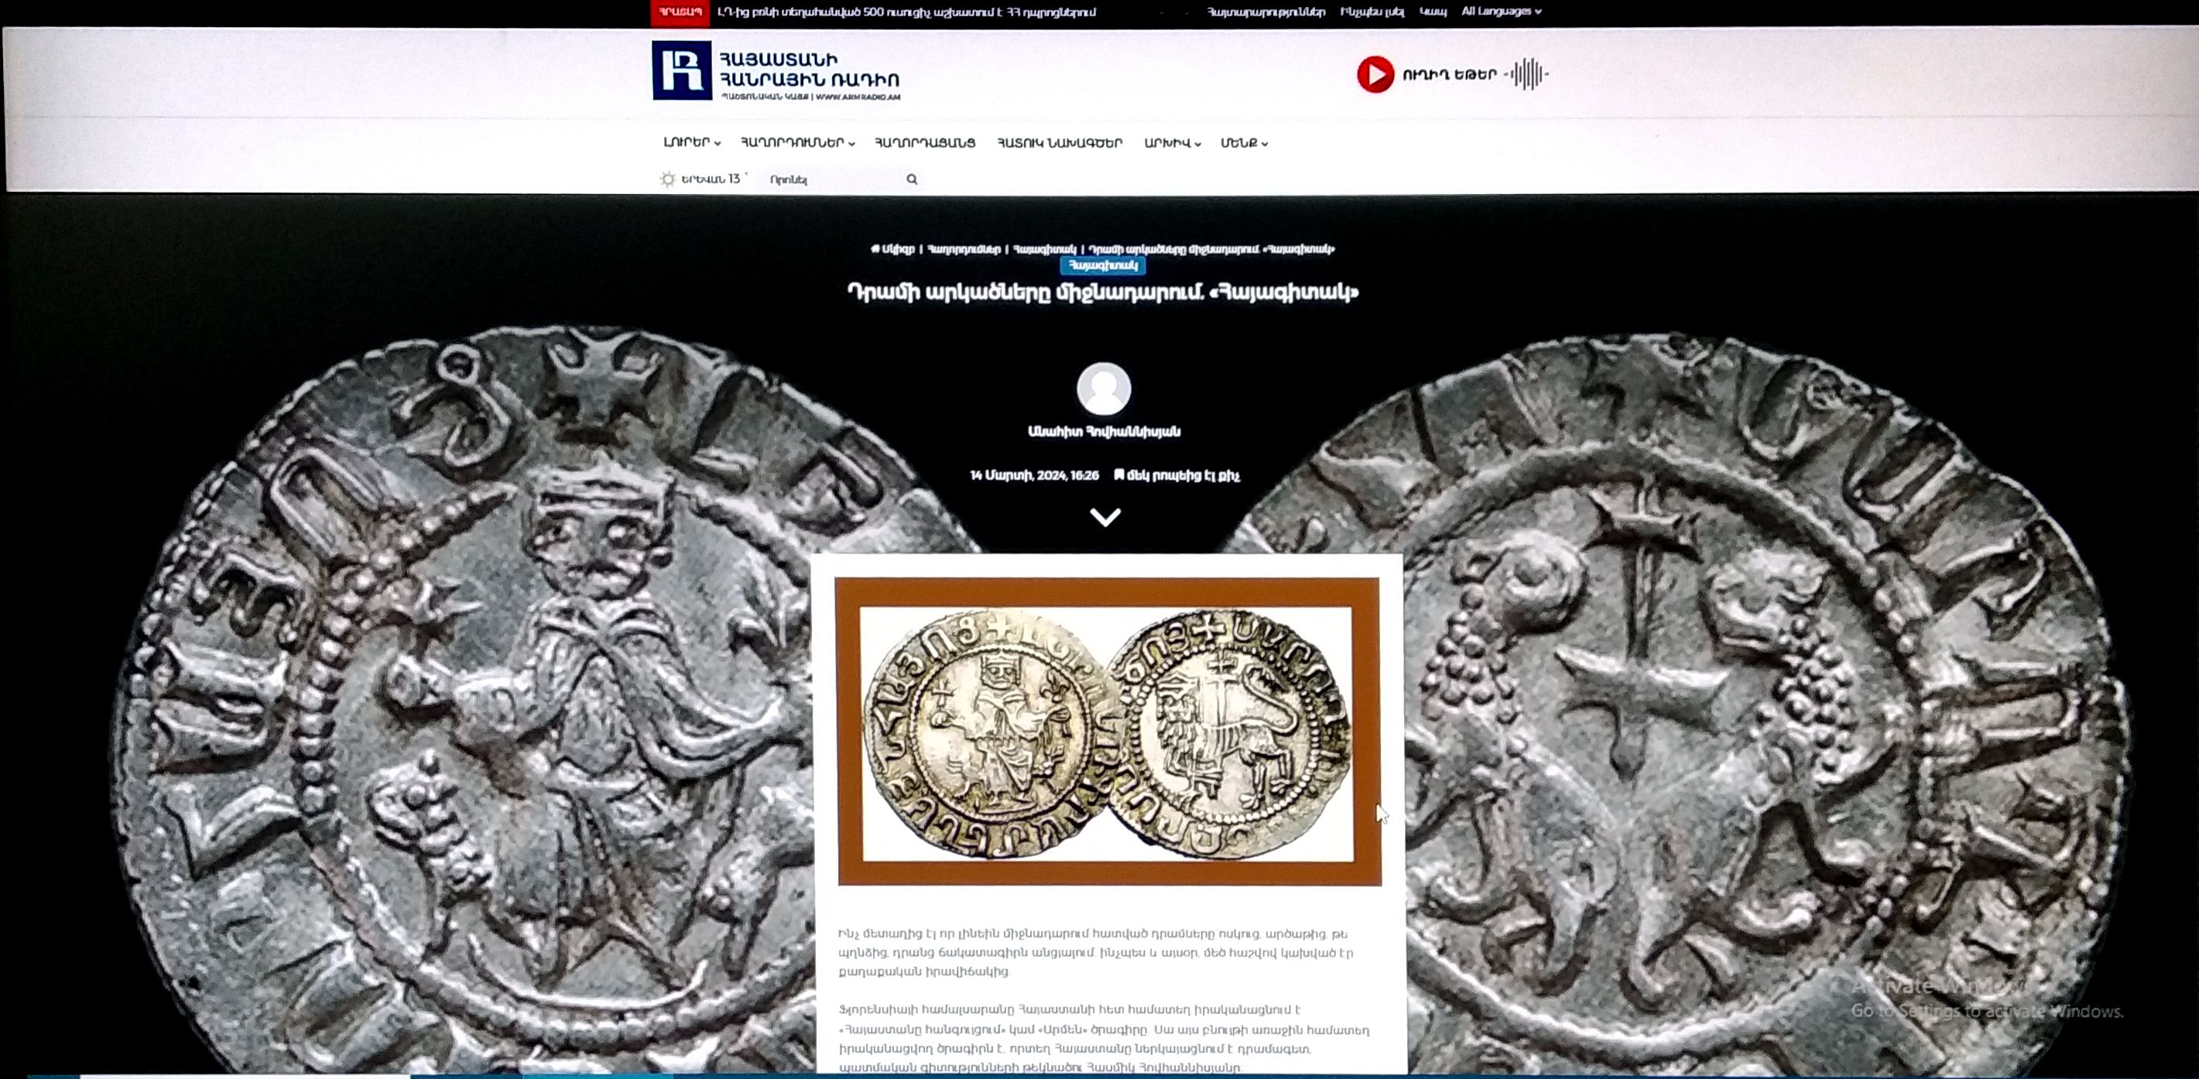Image resolution: width=2199 pixels, height=1079 pixels.
Task: Click the Հաղորդումներ breadcrumb link
Action: (964, 249)
